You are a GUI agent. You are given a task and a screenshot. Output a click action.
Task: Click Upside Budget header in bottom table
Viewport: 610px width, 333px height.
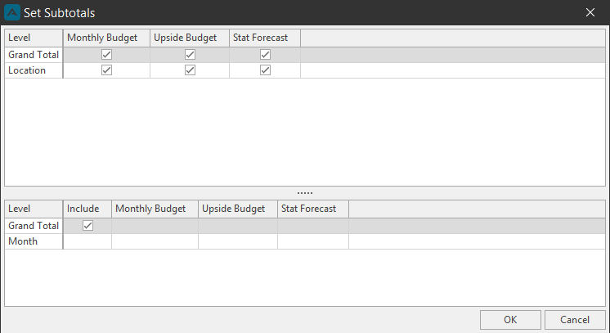(238, 209)
